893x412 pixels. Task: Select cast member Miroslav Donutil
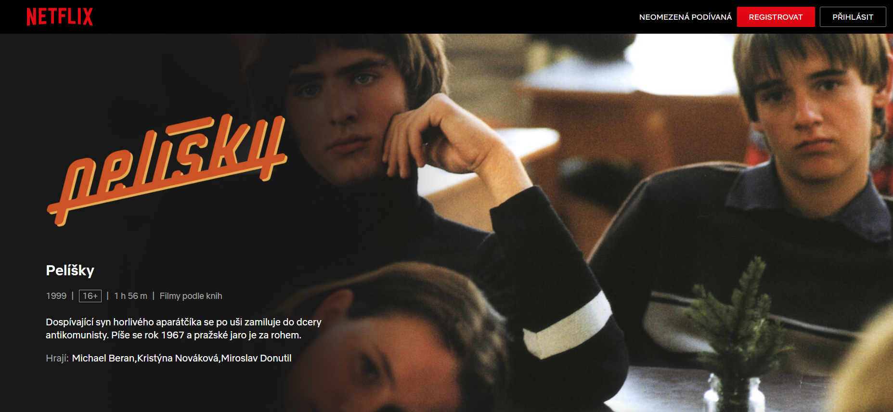click(256, 358)
